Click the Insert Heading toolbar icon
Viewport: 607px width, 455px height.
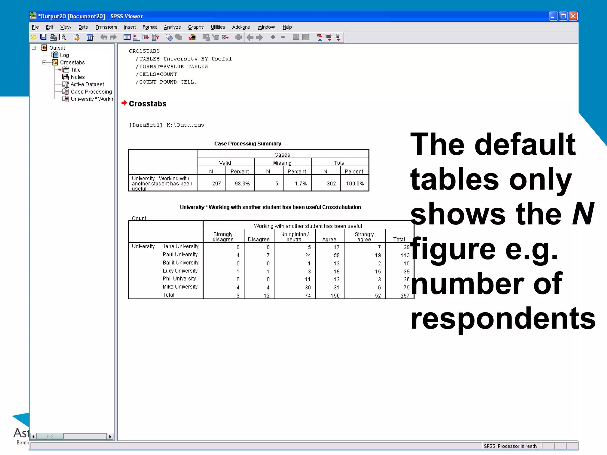coord(320,37)
